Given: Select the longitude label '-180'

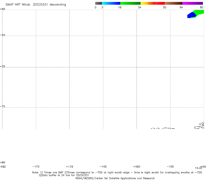Looking at the screenshot, I should (3, 166).
